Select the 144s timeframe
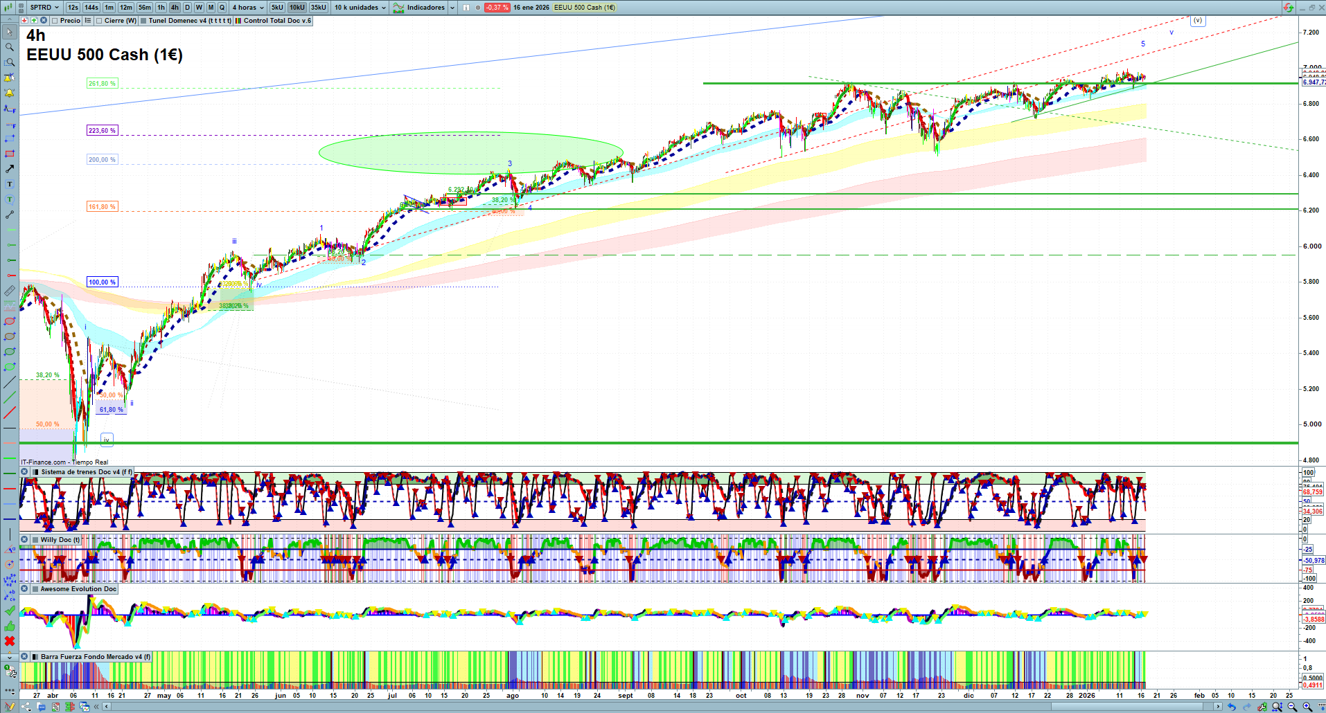The height and width of the screenshot is (713, 1326). [91, 8]
